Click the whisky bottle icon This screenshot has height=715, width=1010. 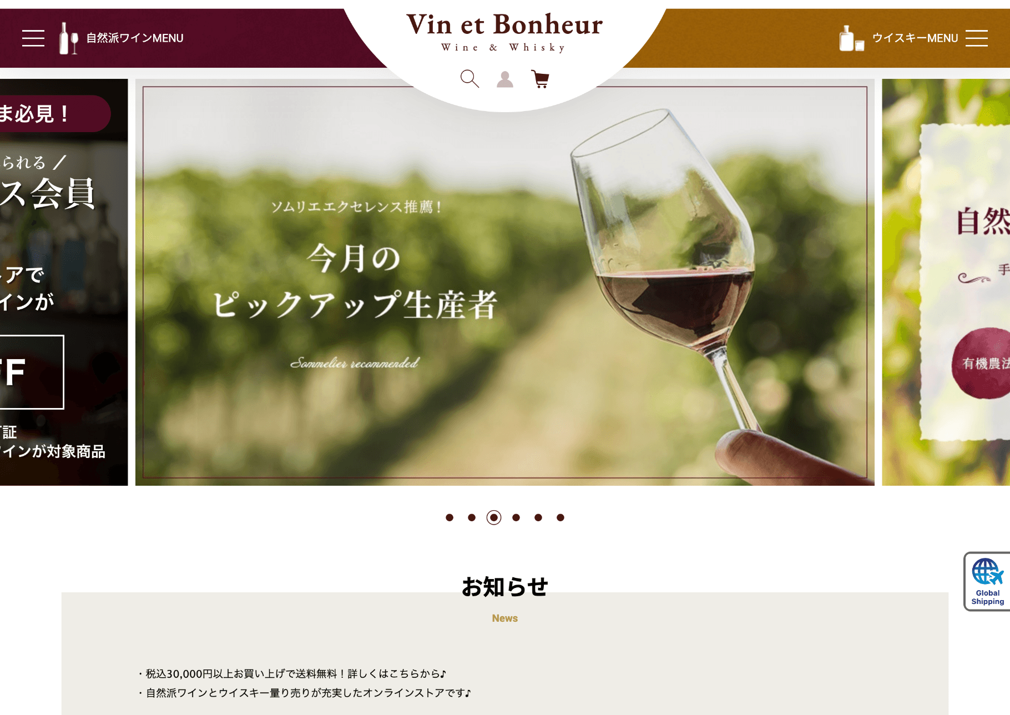pos(851,38)
